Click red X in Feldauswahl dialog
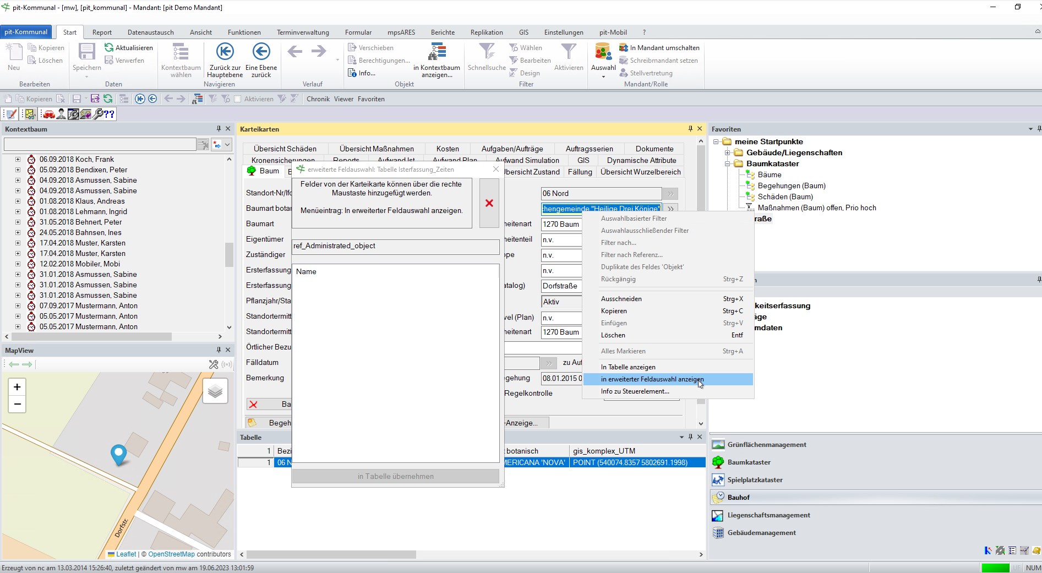This screenshot has width=1042, height=573. pos(489,203)
